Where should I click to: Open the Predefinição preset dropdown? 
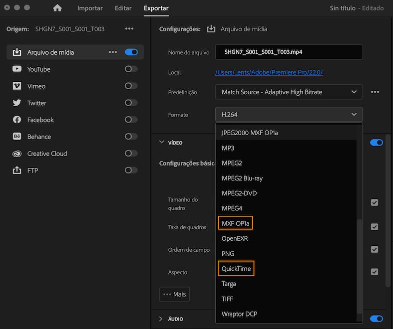[x=289, y=92]
